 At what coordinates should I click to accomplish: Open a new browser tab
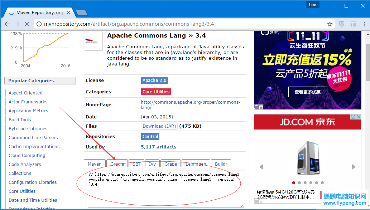pyautogui.click(x=82, y=13)
